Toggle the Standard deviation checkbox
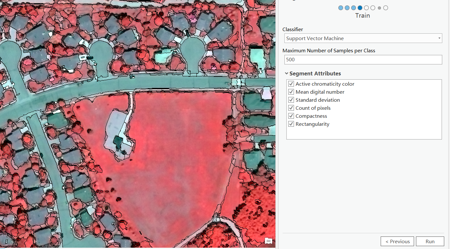 [291, 100]
